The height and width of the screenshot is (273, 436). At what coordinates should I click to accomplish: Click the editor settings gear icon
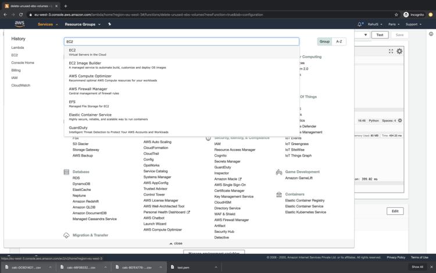(399, 51)
